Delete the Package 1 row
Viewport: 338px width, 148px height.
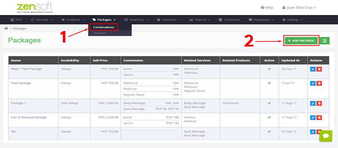tap(319, 103)
